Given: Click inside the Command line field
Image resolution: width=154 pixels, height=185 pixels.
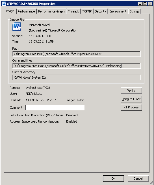Looking at the screenshot, I should tap(77, 66).
